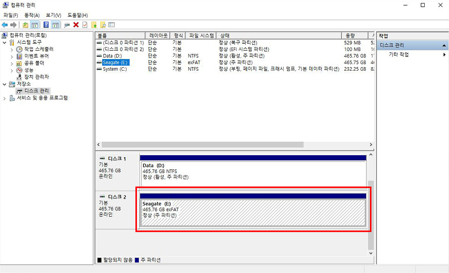Screen dimensions: 449x273
Task: Click horizontal scrollbar left arrow in volume list
Action: 99,145
